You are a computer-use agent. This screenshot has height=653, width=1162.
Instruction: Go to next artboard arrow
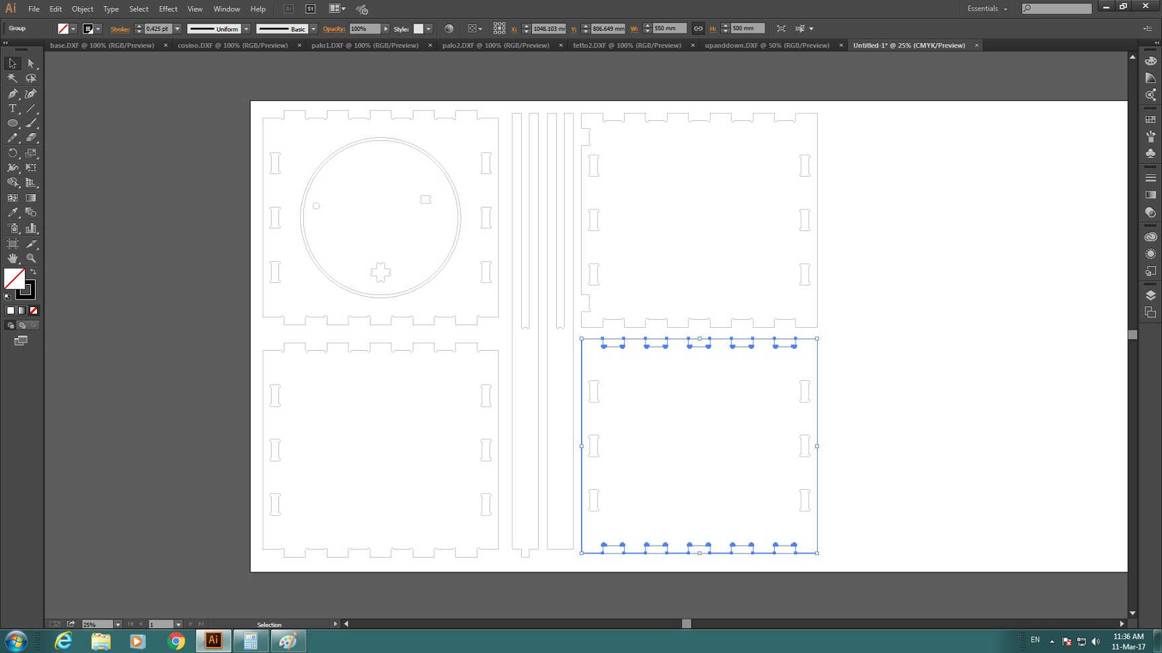coord(190,624)
